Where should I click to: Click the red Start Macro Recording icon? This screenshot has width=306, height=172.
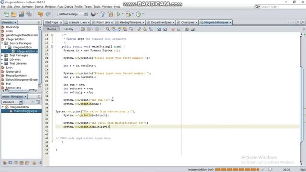pos(173,29)
